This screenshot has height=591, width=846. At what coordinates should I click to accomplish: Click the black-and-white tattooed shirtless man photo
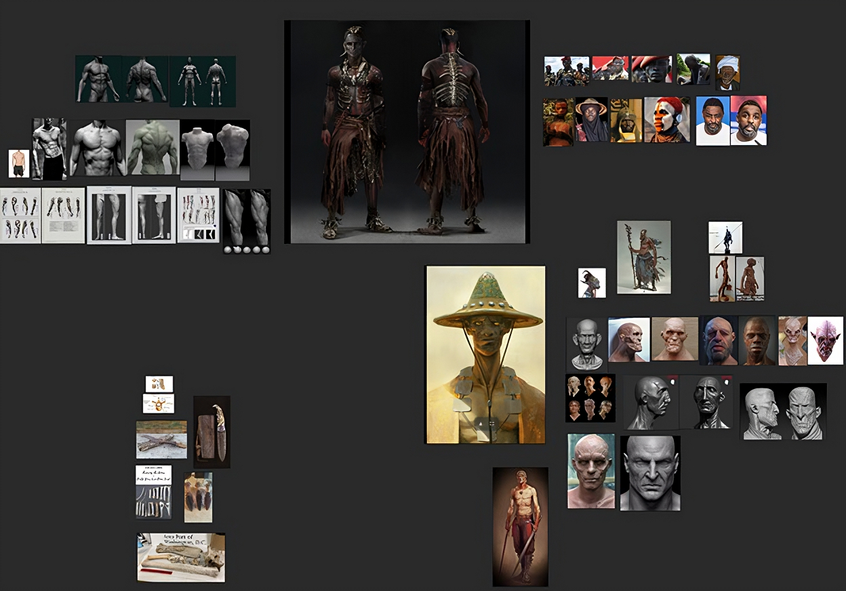(x=49, y=149)
